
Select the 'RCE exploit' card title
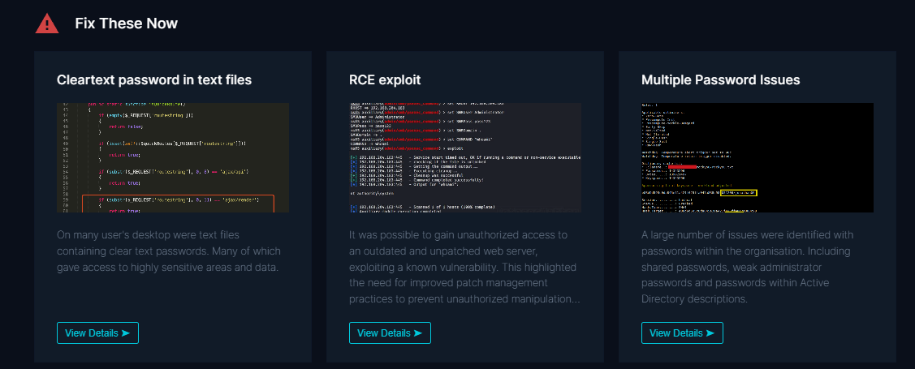point(385,80)
